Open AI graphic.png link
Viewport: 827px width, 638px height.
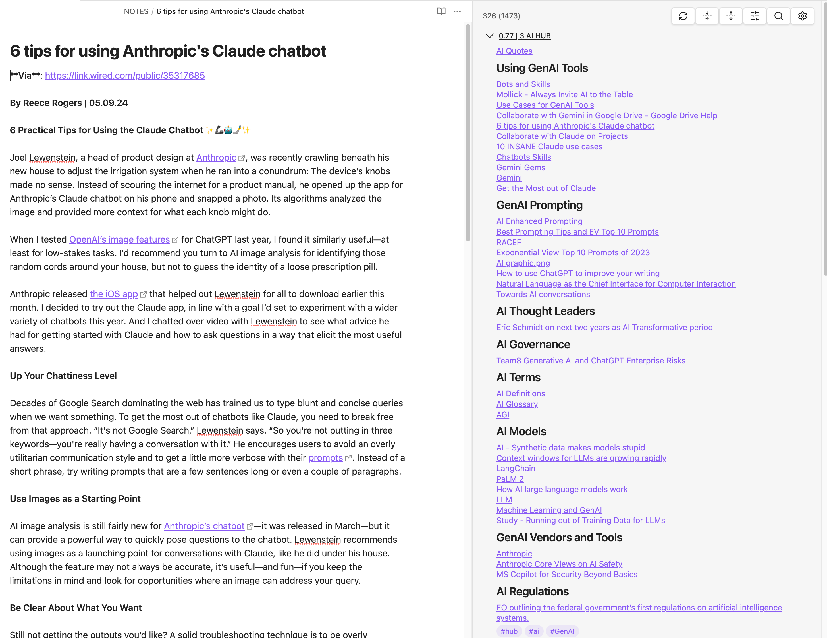(523, 263)
